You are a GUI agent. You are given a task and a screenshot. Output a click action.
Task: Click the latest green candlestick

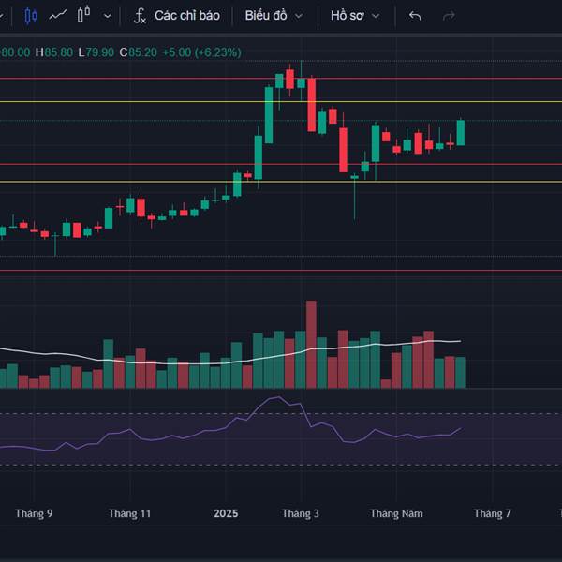tap(461, 133)
